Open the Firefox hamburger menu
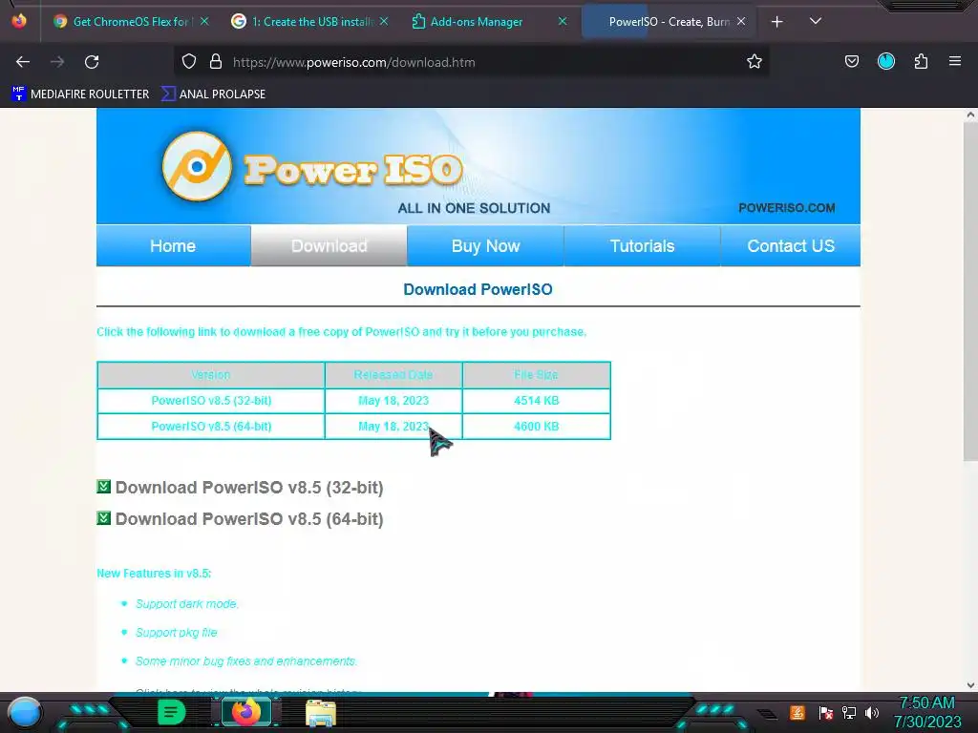The height and width of the screenshot is (733, 978). (x=955, y=61)
